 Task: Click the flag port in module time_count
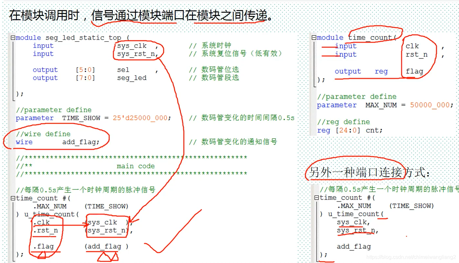(414, 72)
